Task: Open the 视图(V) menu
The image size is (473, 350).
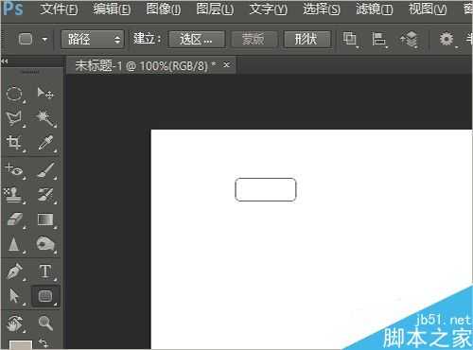Action: tap(428, 9)
